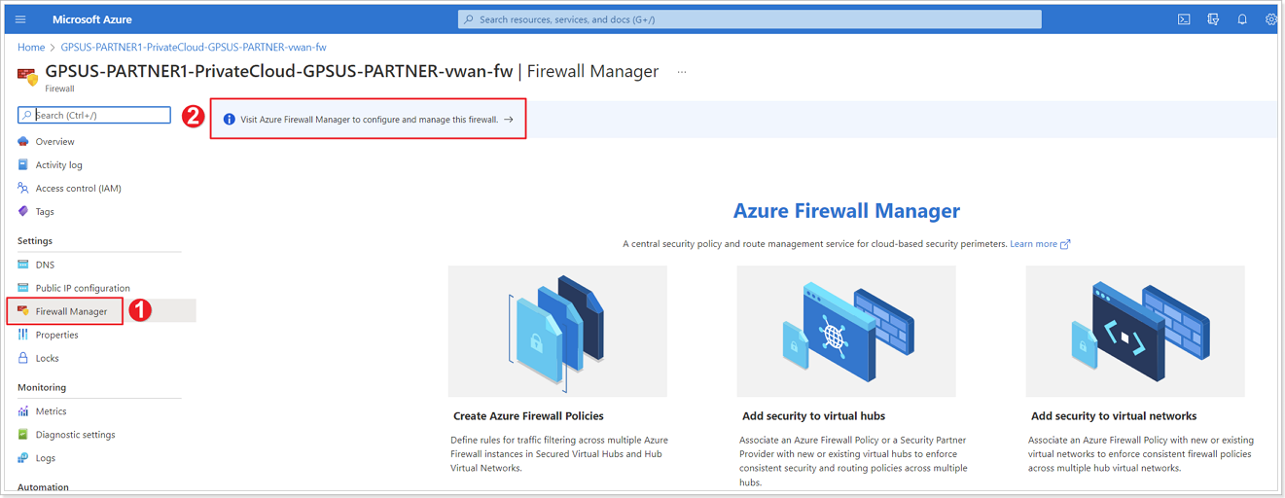
Task: Click the global Search resources box
Action: click(750, 19)
